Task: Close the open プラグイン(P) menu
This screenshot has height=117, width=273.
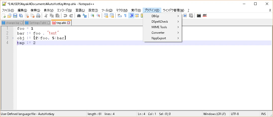Action: [152, 10]
